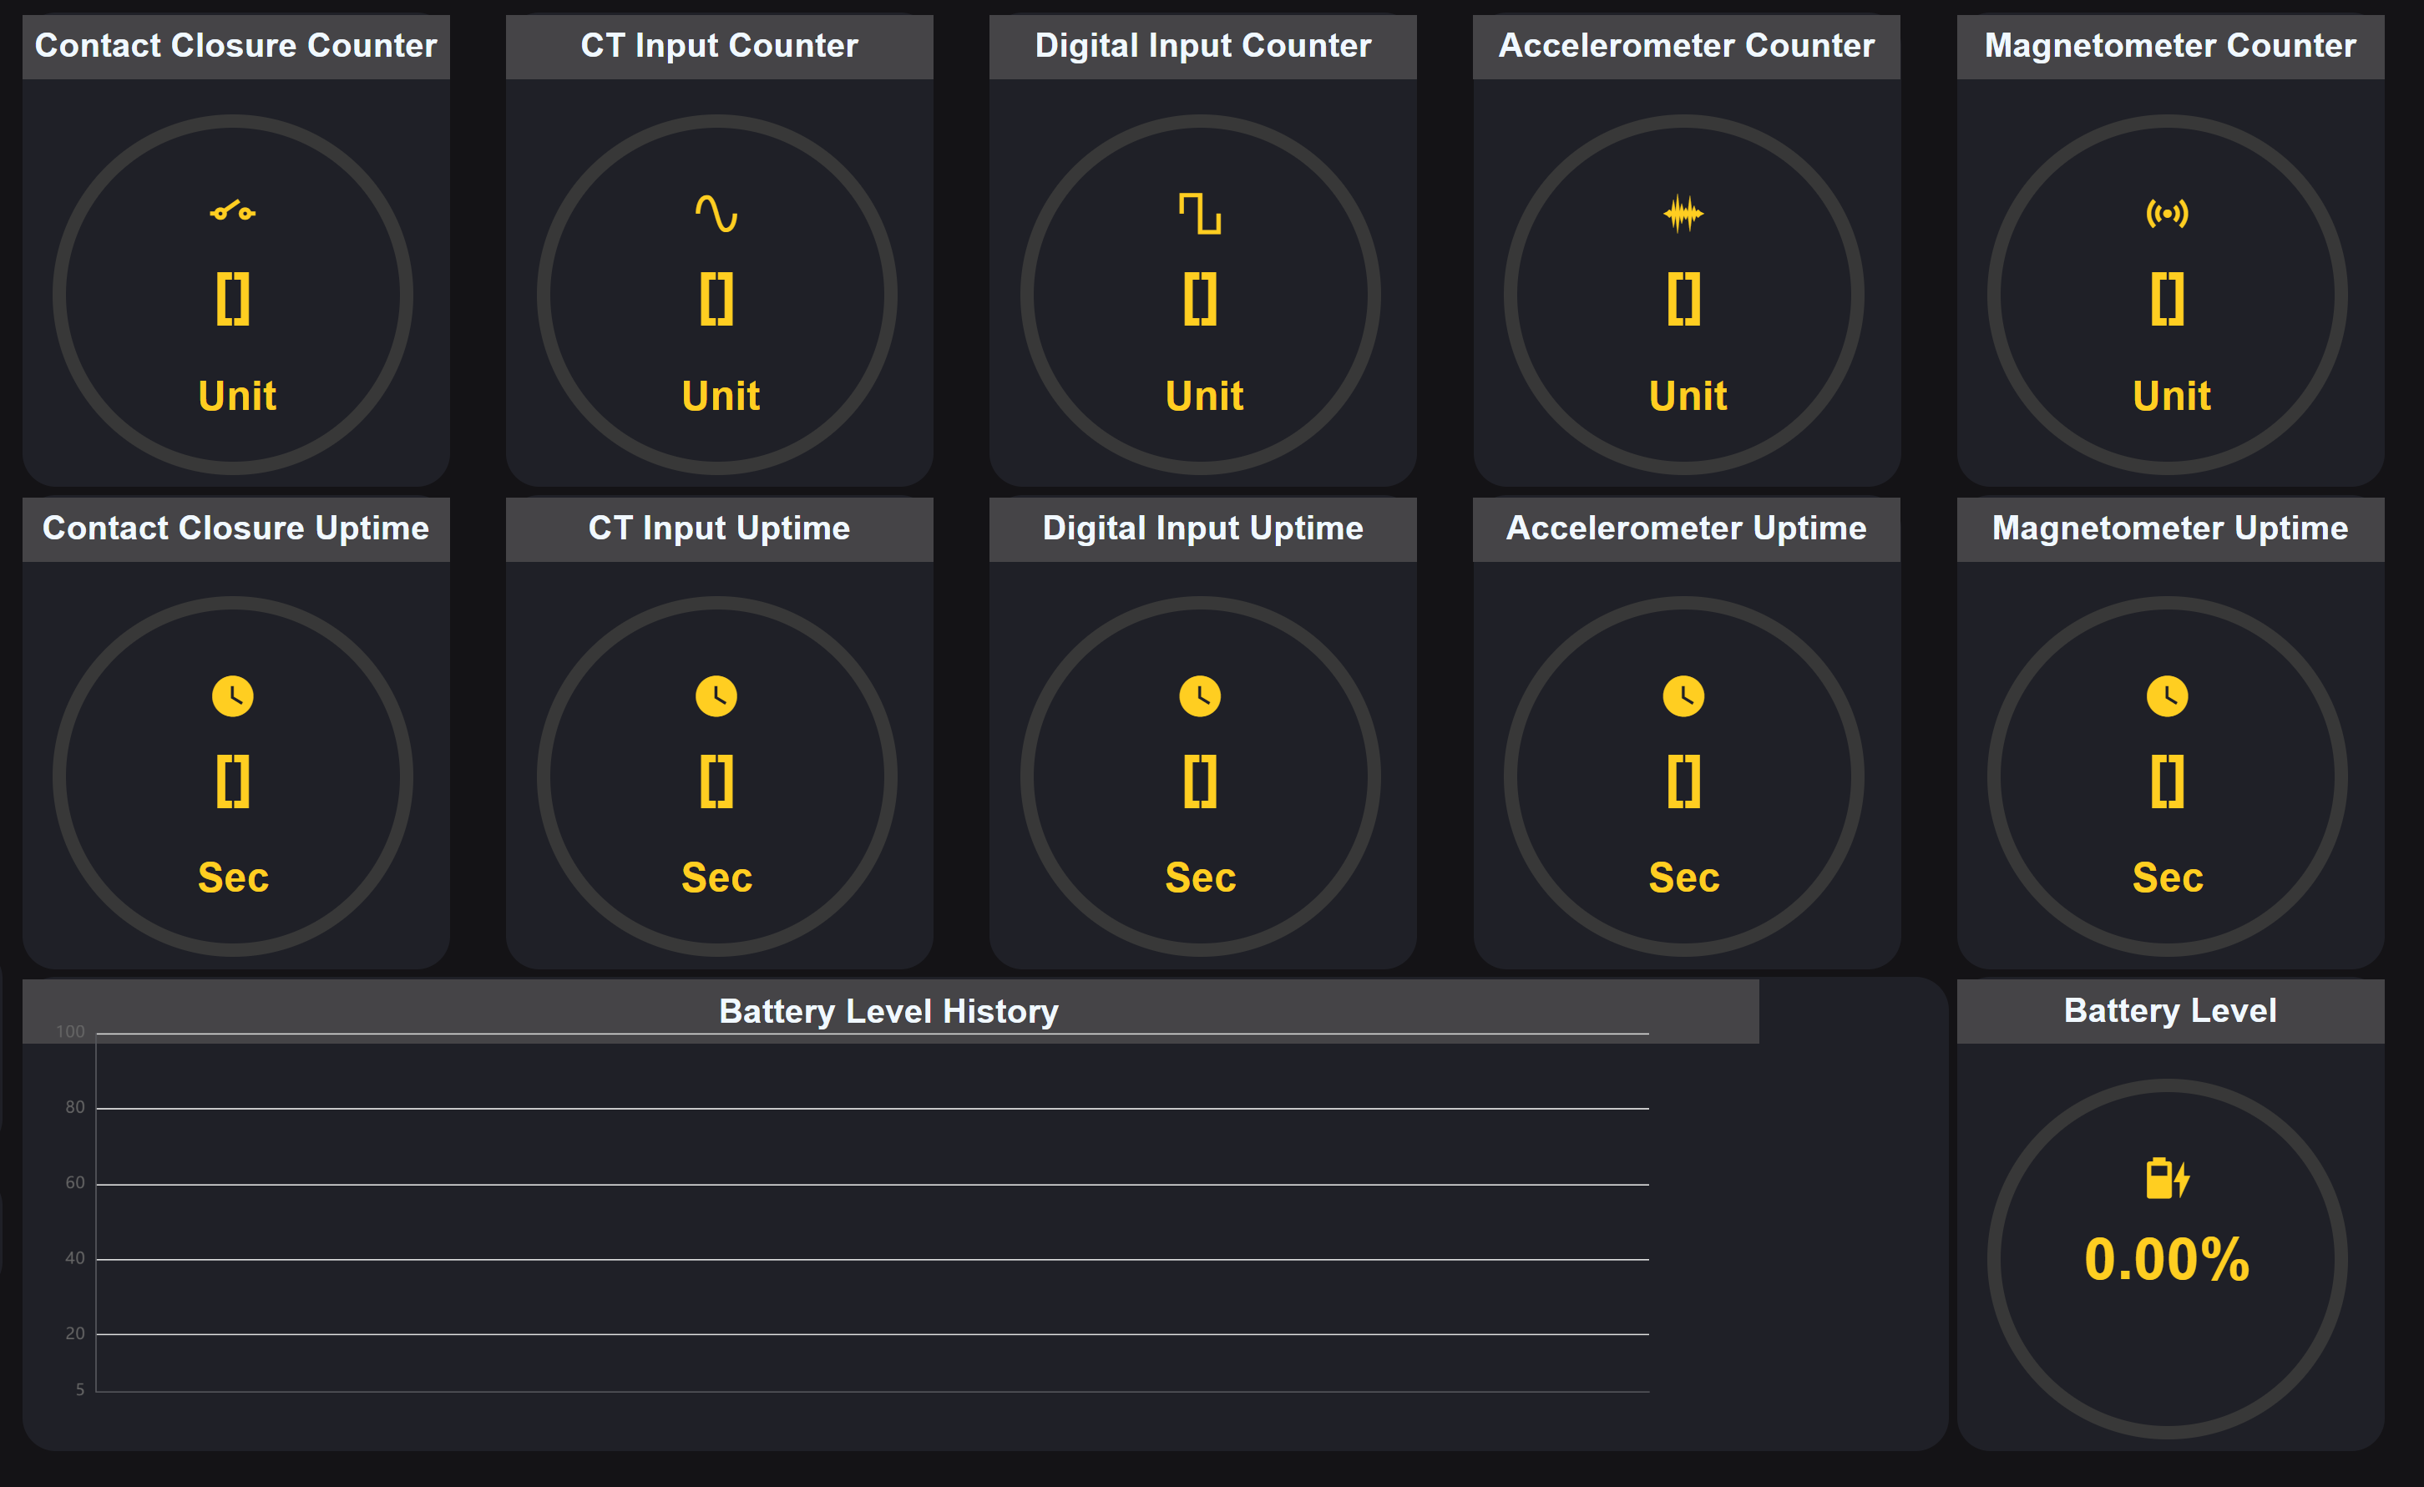Click the Accelerometer Counter panel title

pyautogui.click(x=1686, y=45)
